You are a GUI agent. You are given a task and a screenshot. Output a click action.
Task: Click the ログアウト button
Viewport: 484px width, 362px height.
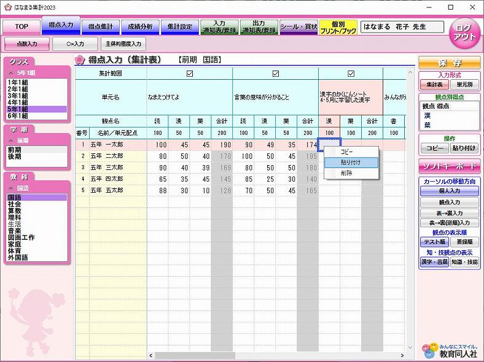coord(464,33)
